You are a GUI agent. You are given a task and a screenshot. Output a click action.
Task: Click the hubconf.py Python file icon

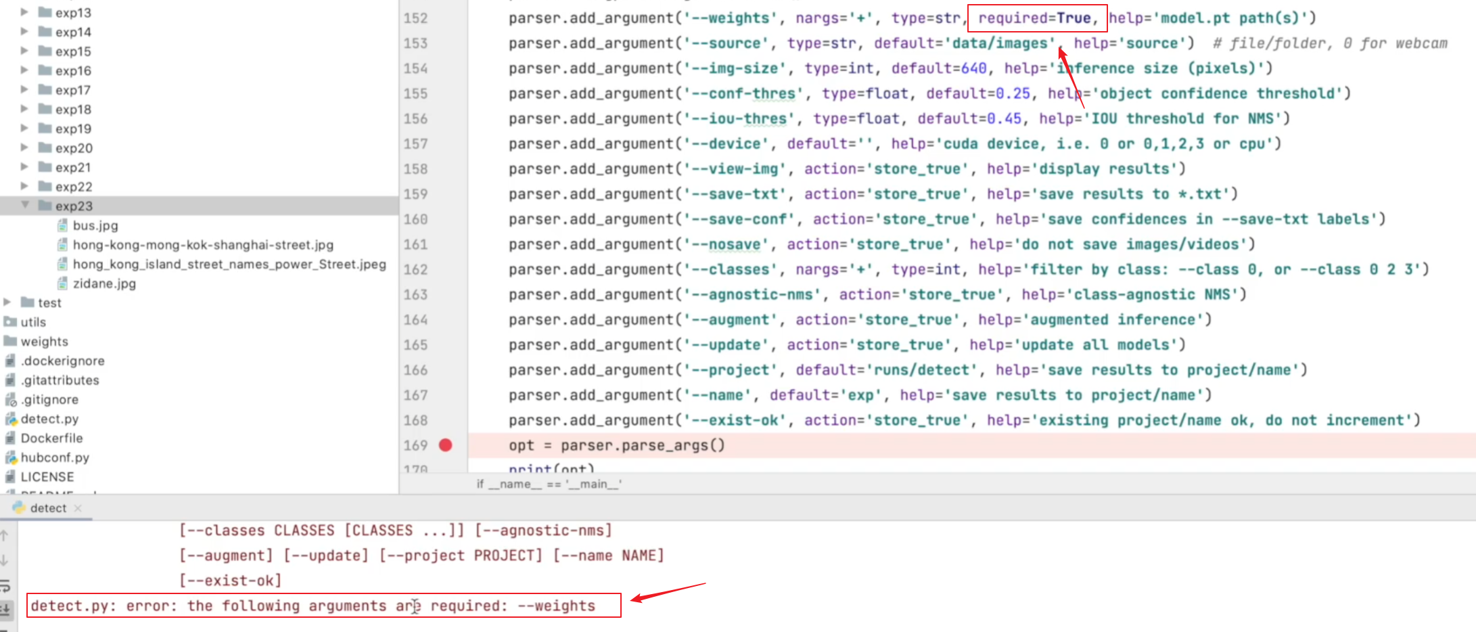pos(10,457)
